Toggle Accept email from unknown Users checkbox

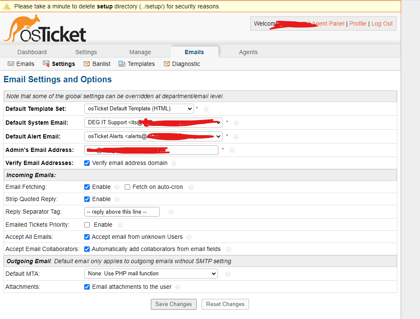[x=87, y=237]
